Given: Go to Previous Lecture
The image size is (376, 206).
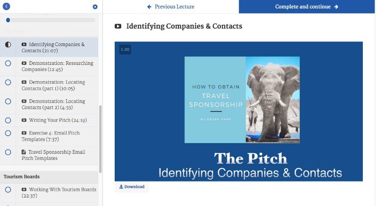Looking at the screenshot, I should point(171,7).
